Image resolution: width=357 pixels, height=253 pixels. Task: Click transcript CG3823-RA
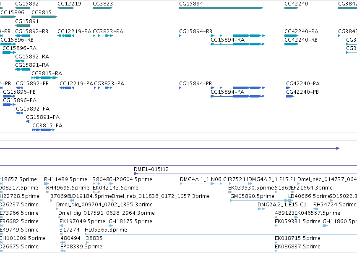tap(108, 31)
